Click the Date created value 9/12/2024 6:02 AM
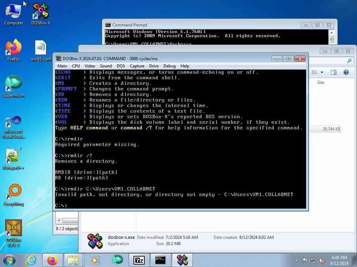Image resolution: width=357 pixels, height=267 pixels. [256, 237]
